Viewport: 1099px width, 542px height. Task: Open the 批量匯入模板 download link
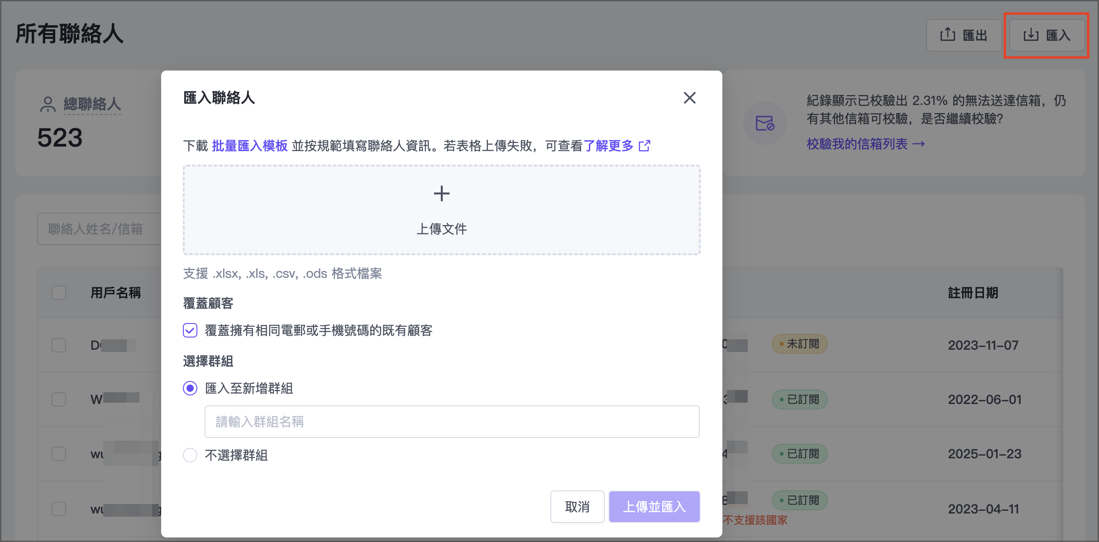(x=249, y=146)
